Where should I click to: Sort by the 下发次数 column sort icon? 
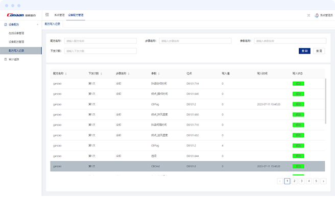pyautogui.click(x=101, y=73)
